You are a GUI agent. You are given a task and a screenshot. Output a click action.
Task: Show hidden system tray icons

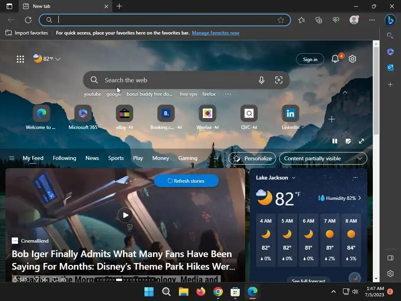334,292
